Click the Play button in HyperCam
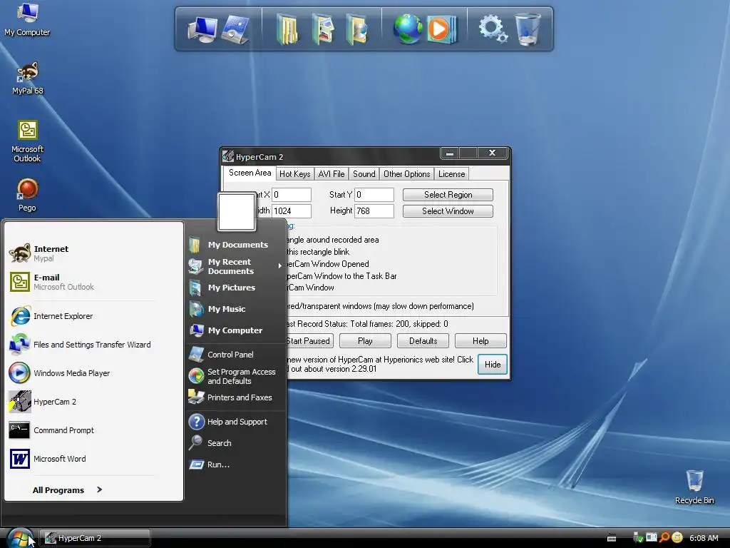This screenshot has height=548, width=730. coord(365,340)
